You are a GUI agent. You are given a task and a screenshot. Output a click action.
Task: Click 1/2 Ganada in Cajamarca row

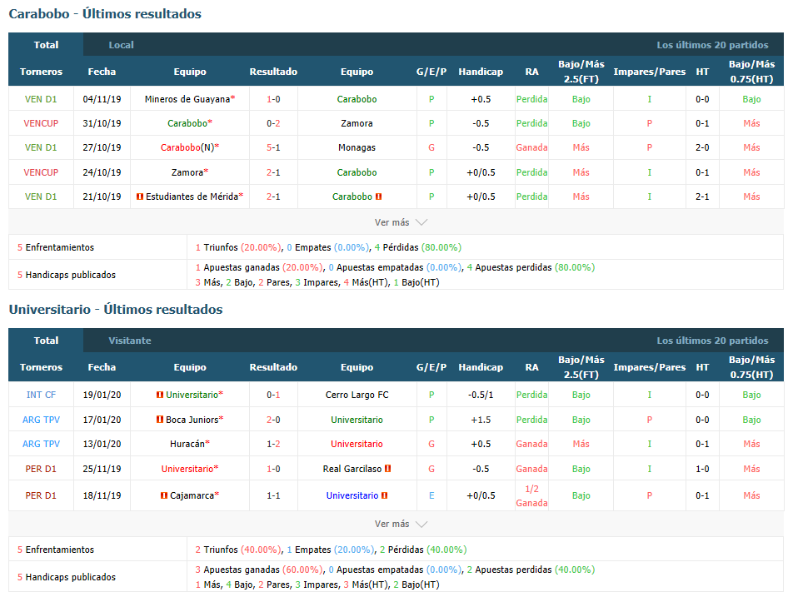531,495
